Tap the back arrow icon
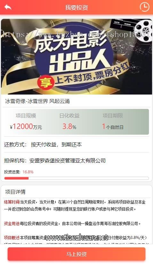 pyautogui.click(x=8, y=7)
